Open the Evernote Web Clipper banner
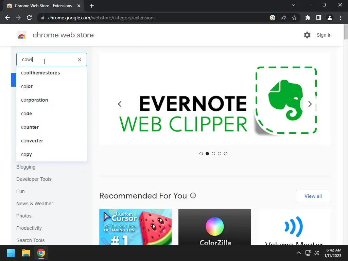This screenshot has height=261, width=348. pyautogui.click(x=215, y=100)
